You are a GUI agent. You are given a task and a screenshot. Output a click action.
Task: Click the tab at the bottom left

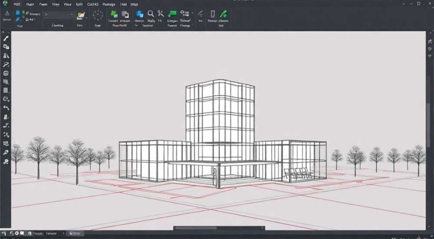(75, 233)
